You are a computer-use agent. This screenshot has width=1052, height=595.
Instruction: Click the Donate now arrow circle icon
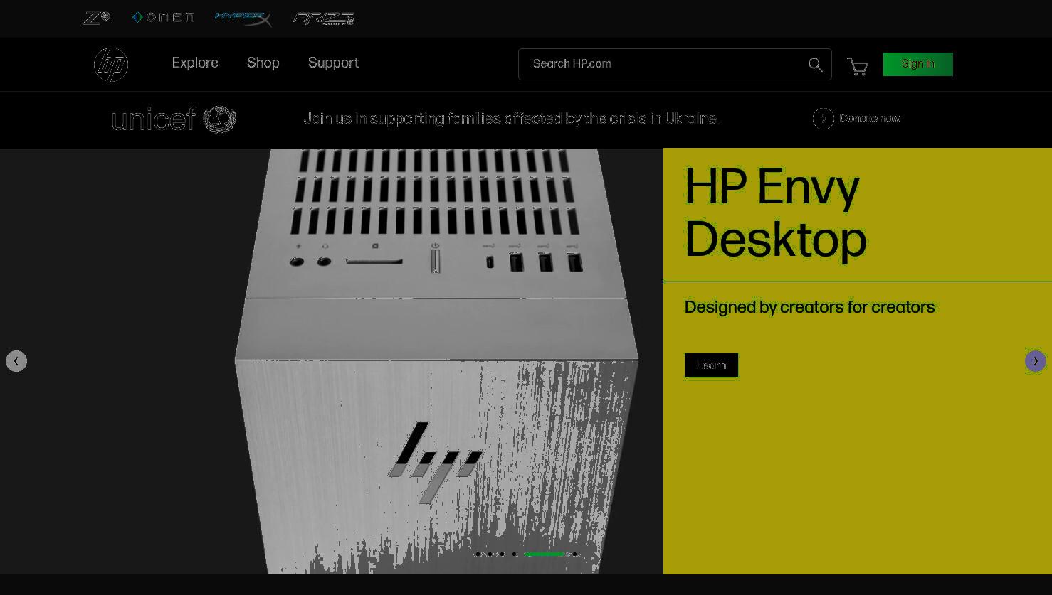824,119
